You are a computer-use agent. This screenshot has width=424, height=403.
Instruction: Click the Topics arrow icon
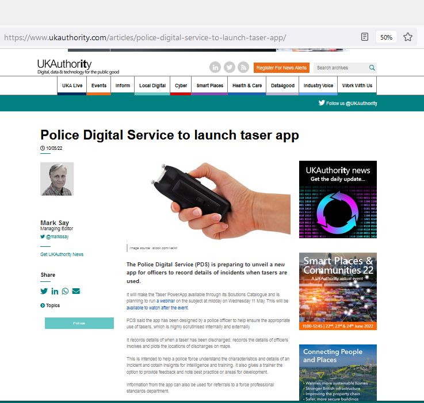(43, 305)
